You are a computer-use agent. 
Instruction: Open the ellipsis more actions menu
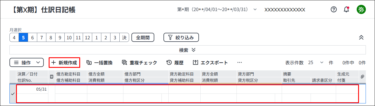click(x=240, y=63)
